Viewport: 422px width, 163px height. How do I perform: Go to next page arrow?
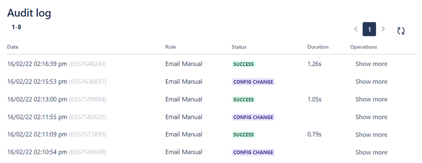tap(383, 29)
